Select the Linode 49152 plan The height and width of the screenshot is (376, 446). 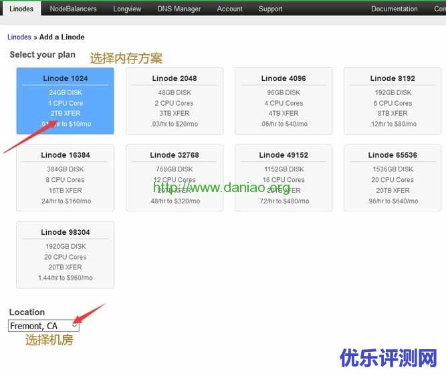coord(284,178)
